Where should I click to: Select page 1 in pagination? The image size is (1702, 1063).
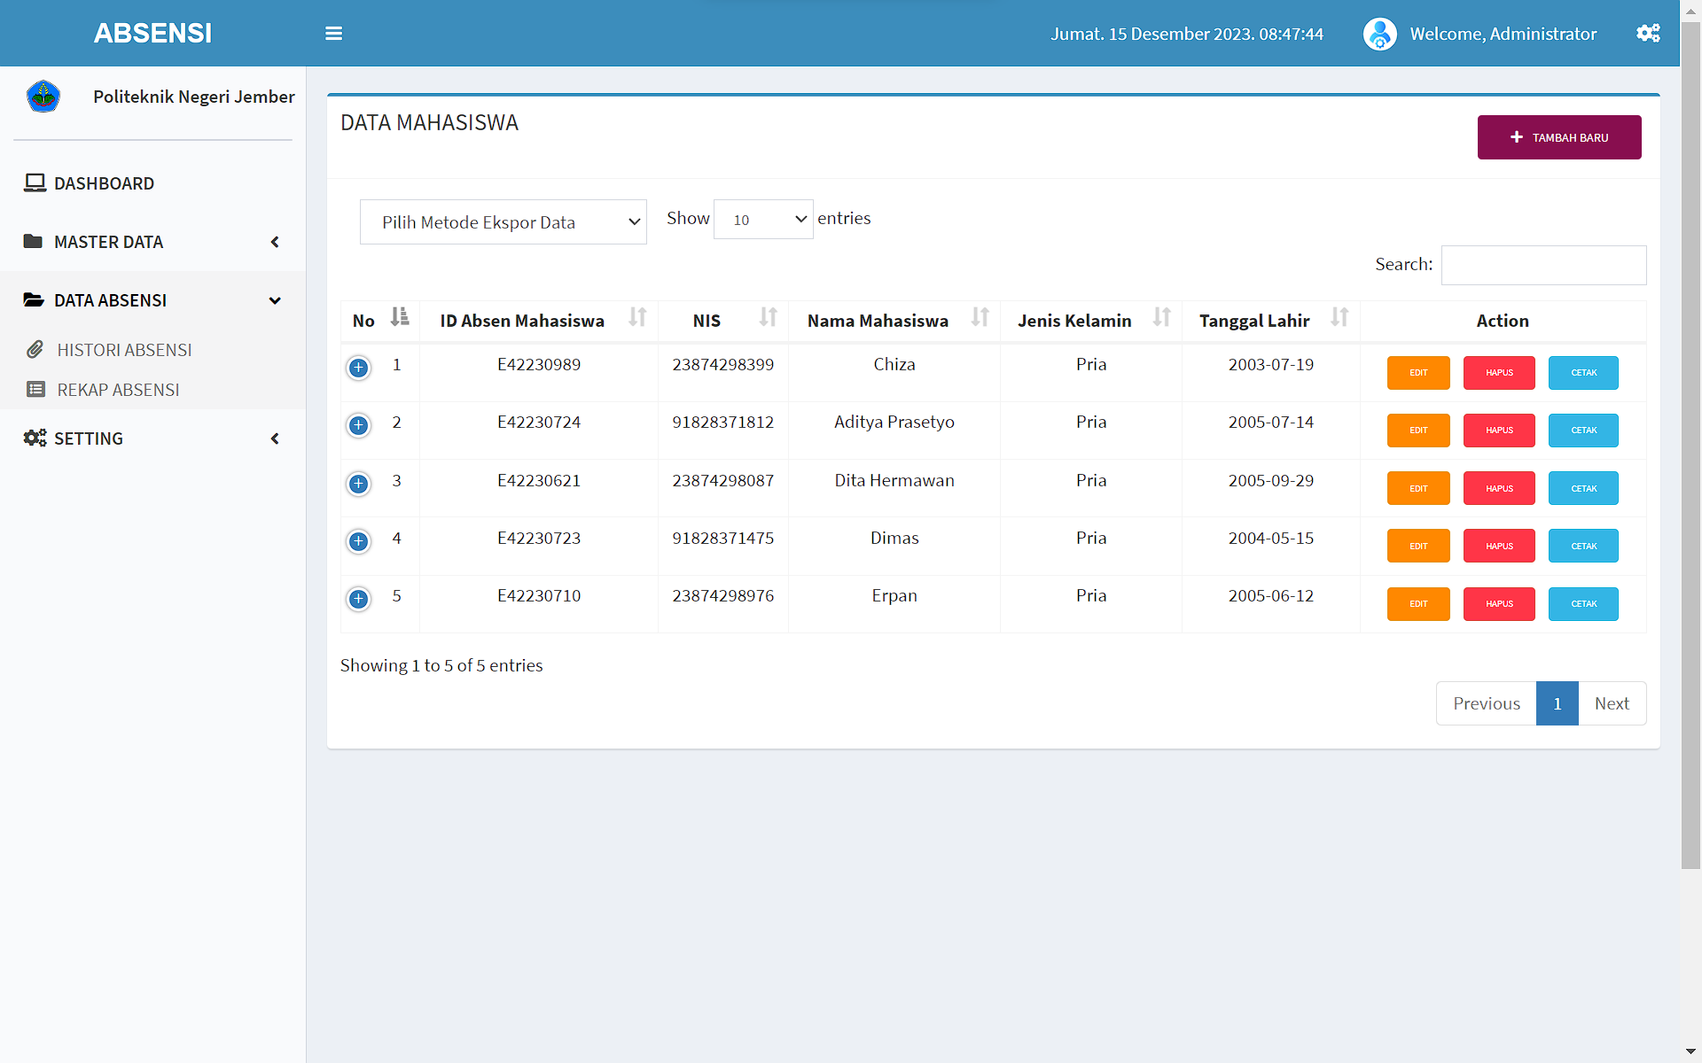[1558, 703]
